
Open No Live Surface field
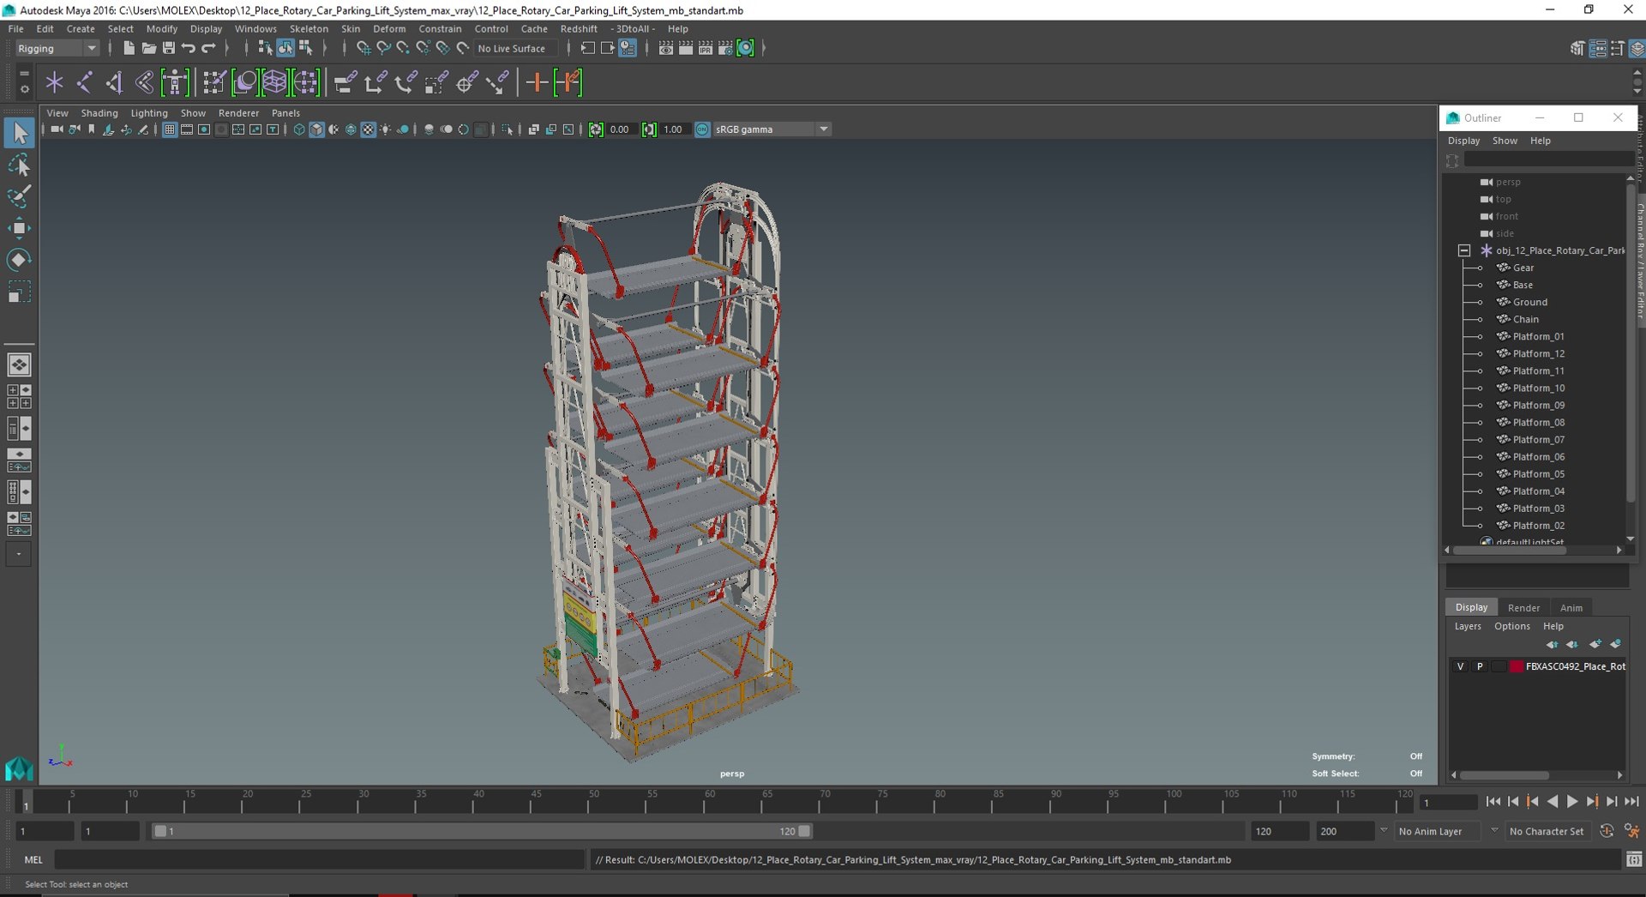coord(515,48)
